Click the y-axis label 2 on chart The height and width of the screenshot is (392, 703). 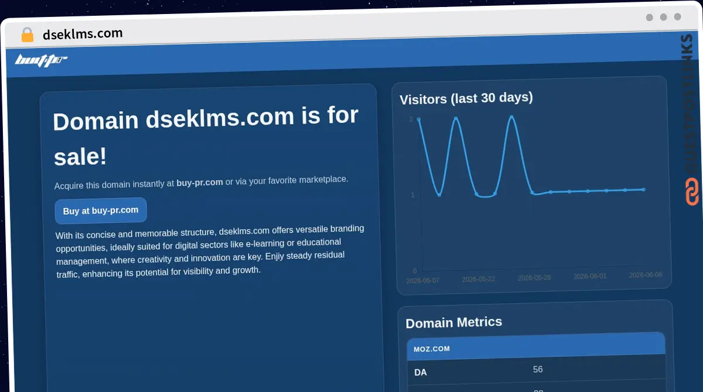click(x=411, y=119)
